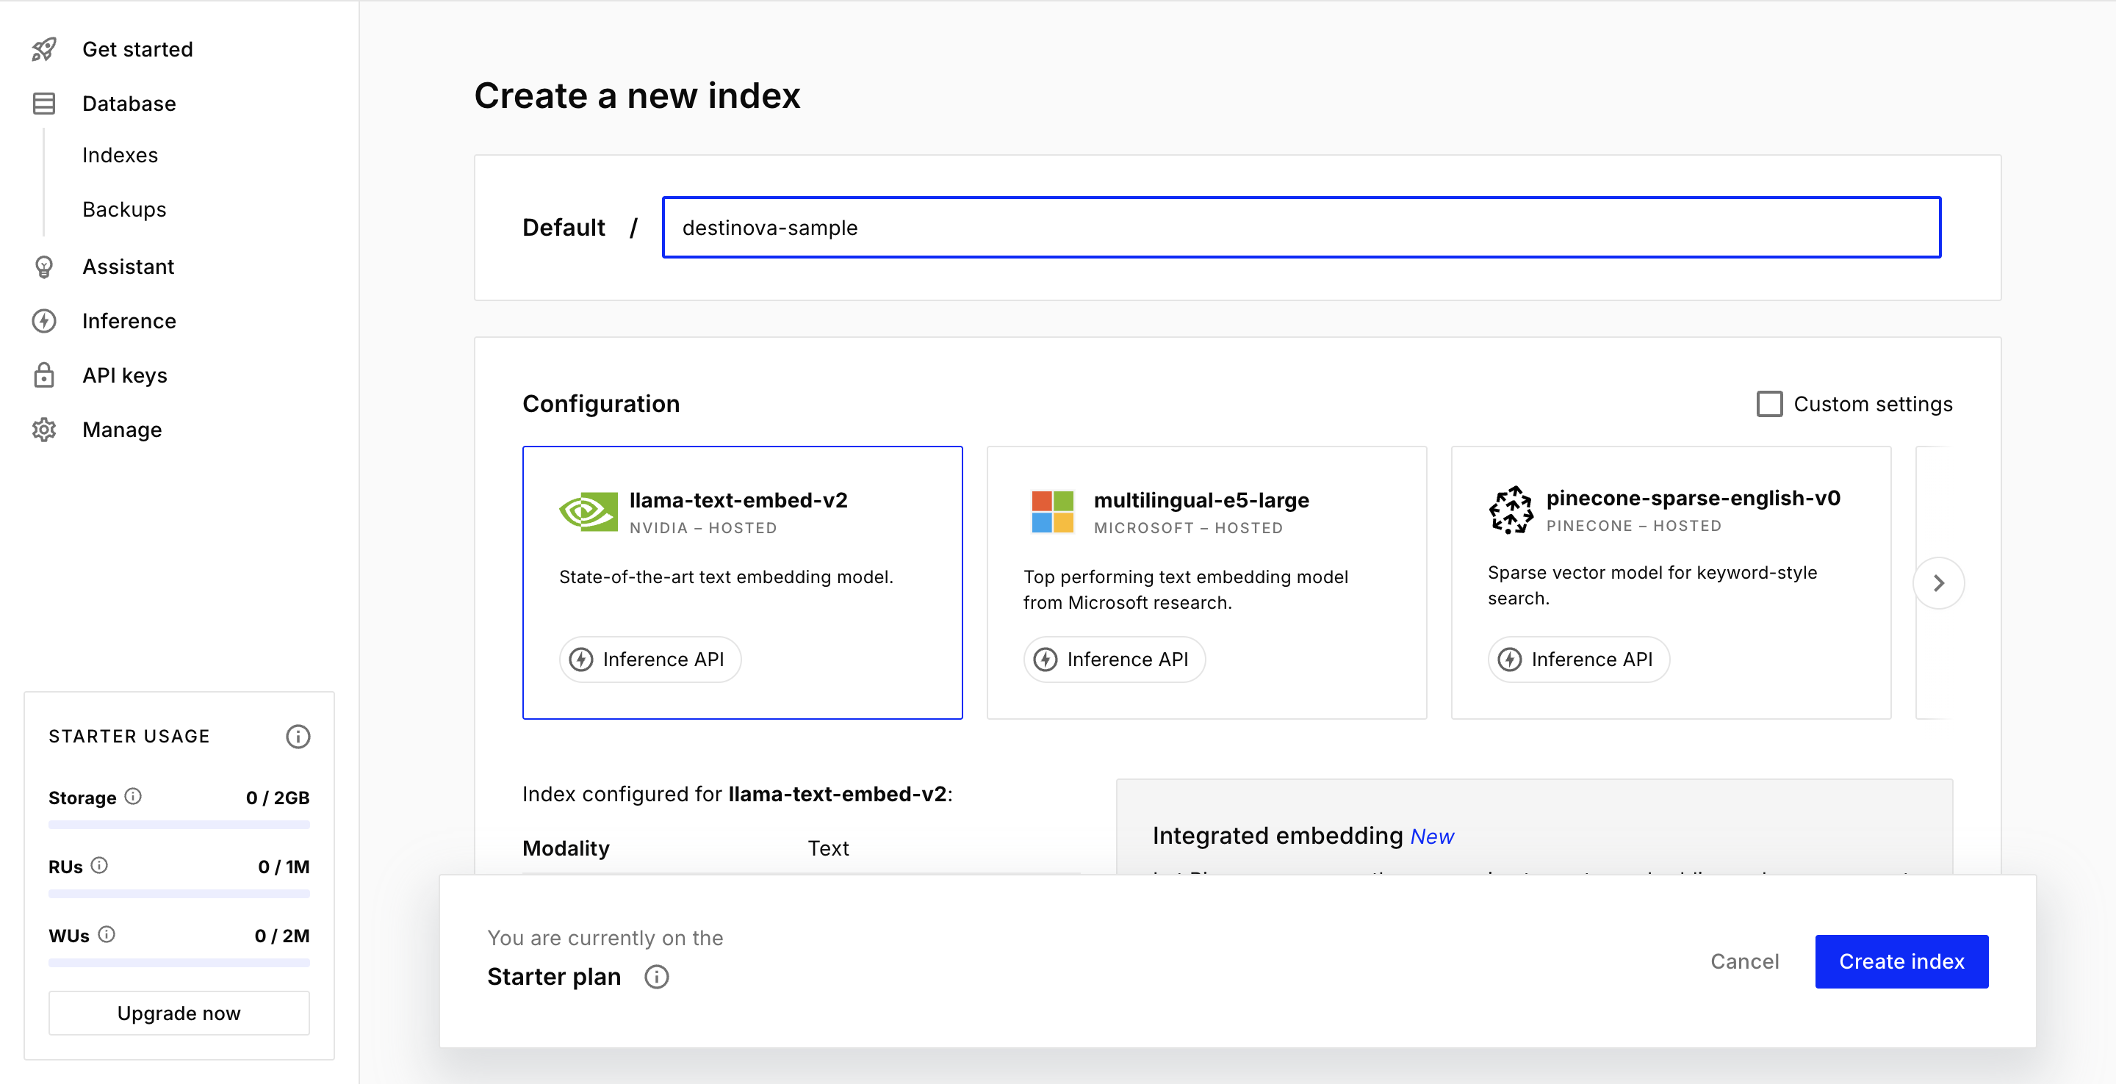Select the llama-text-embed-v2 model card
The image size is (2116, 1084).
coord(743,583)
